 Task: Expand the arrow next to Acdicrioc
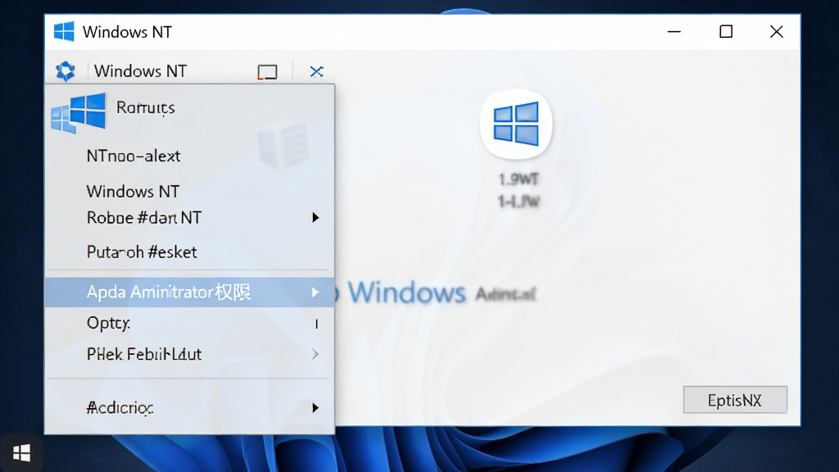[x=315, y=408]
